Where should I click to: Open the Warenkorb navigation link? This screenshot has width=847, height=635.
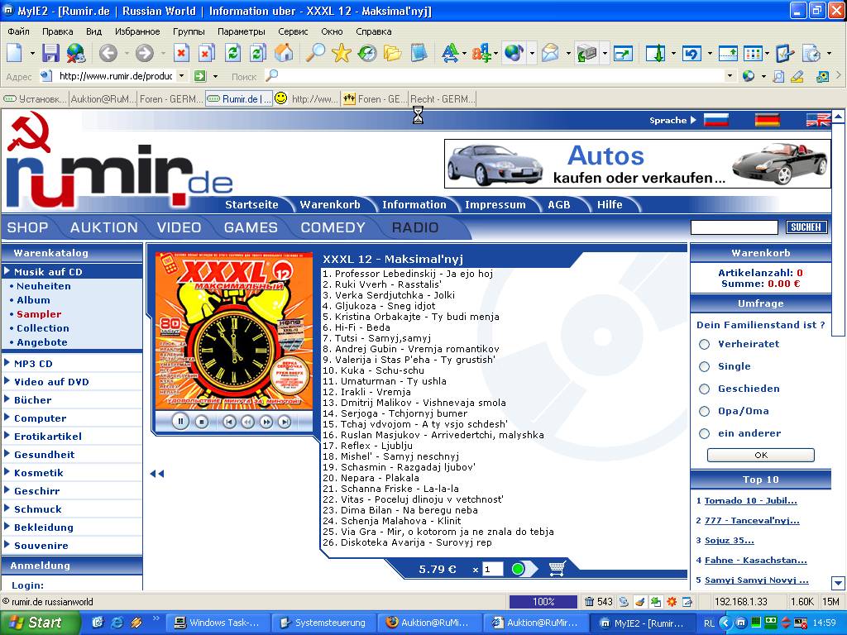pyautogui.click(x=330, y=205)
